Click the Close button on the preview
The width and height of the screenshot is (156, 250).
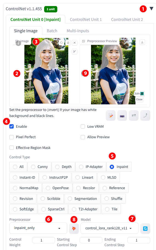(x=139, y=99)
